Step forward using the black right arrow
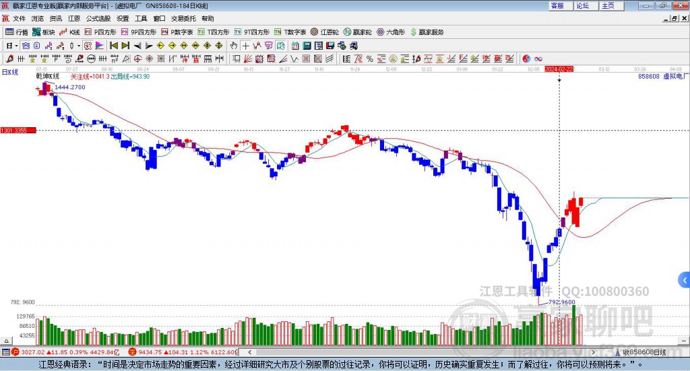Screen dimensions: 690x371 coord(149,46)
